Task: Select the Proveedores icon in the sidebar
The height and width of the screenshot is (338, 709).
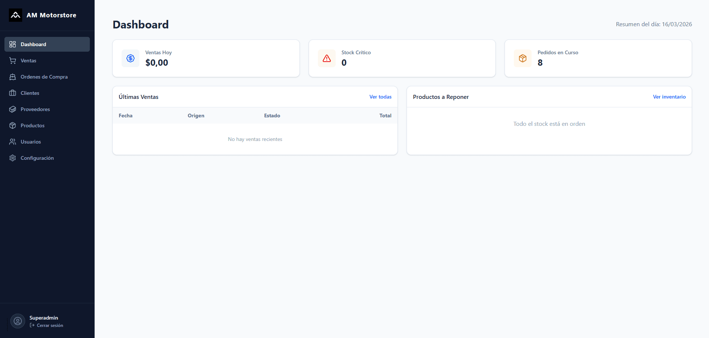Action: (13, 109)
